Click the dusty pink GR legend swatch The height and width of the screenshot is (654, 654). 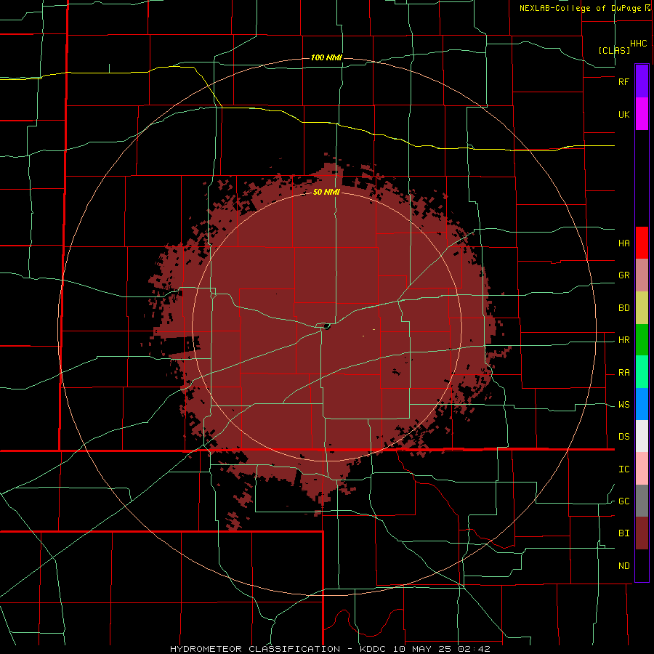click(x=642, y=275)
